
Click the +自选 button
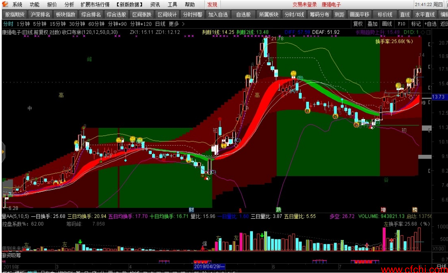431,24
